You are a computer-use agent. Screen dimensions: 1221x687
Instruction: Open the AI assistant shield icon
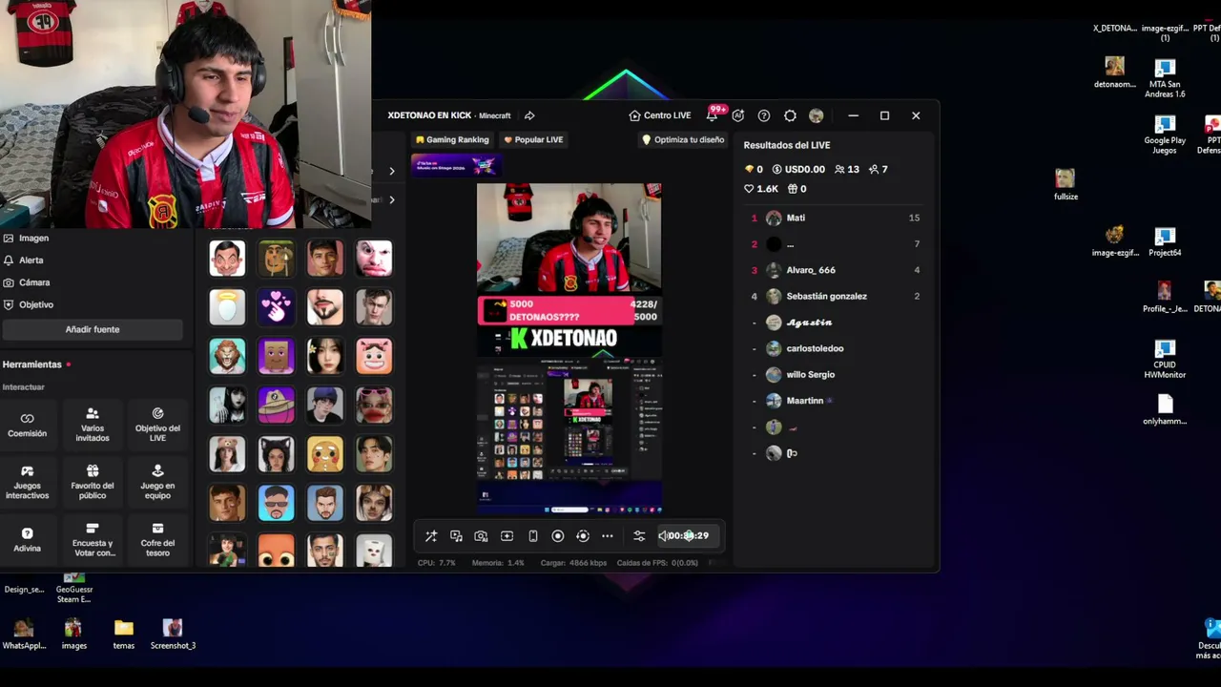click(738, 115)
